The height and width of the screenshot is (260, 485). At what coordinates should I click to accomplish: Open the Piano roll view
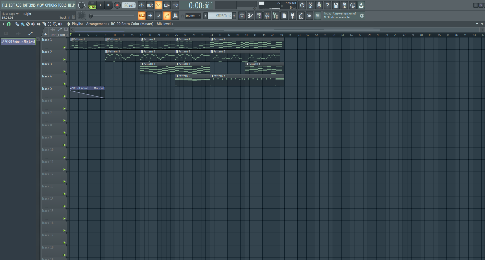[250, 16]
